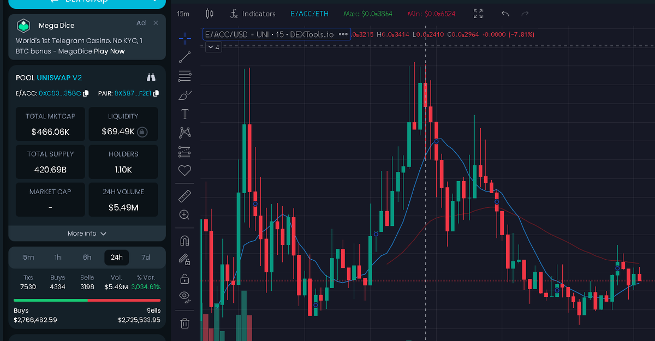Screen dimensions: 655x341
Task: Click the fullscreen mode icon
Action: coord(478,14)
